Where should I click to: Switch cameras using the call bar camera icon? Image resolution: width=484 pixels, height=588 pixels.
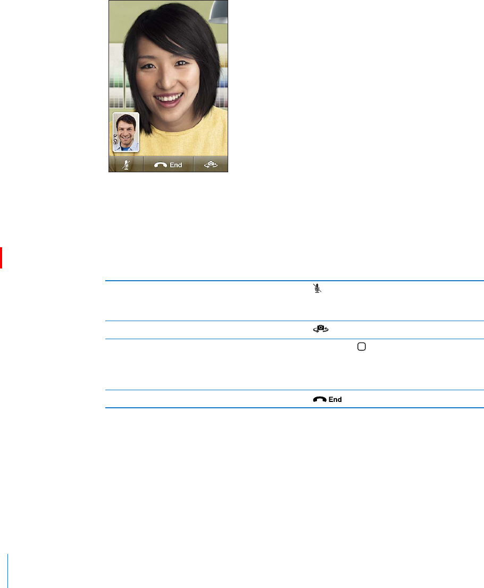tap(211, 164)
